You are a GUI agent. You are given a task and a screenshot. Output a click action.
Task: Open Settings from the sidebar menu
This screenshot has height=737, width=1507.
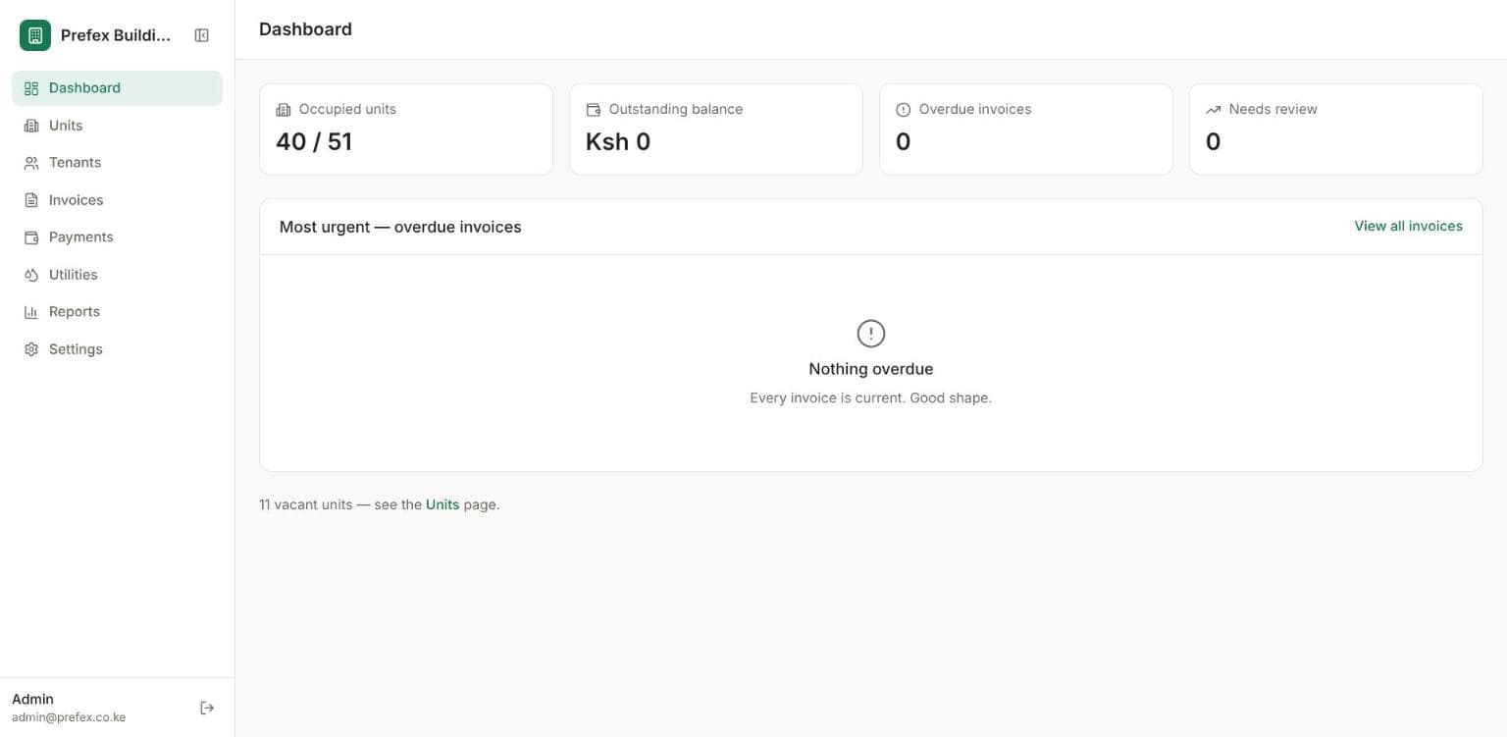tap(117, 349)
